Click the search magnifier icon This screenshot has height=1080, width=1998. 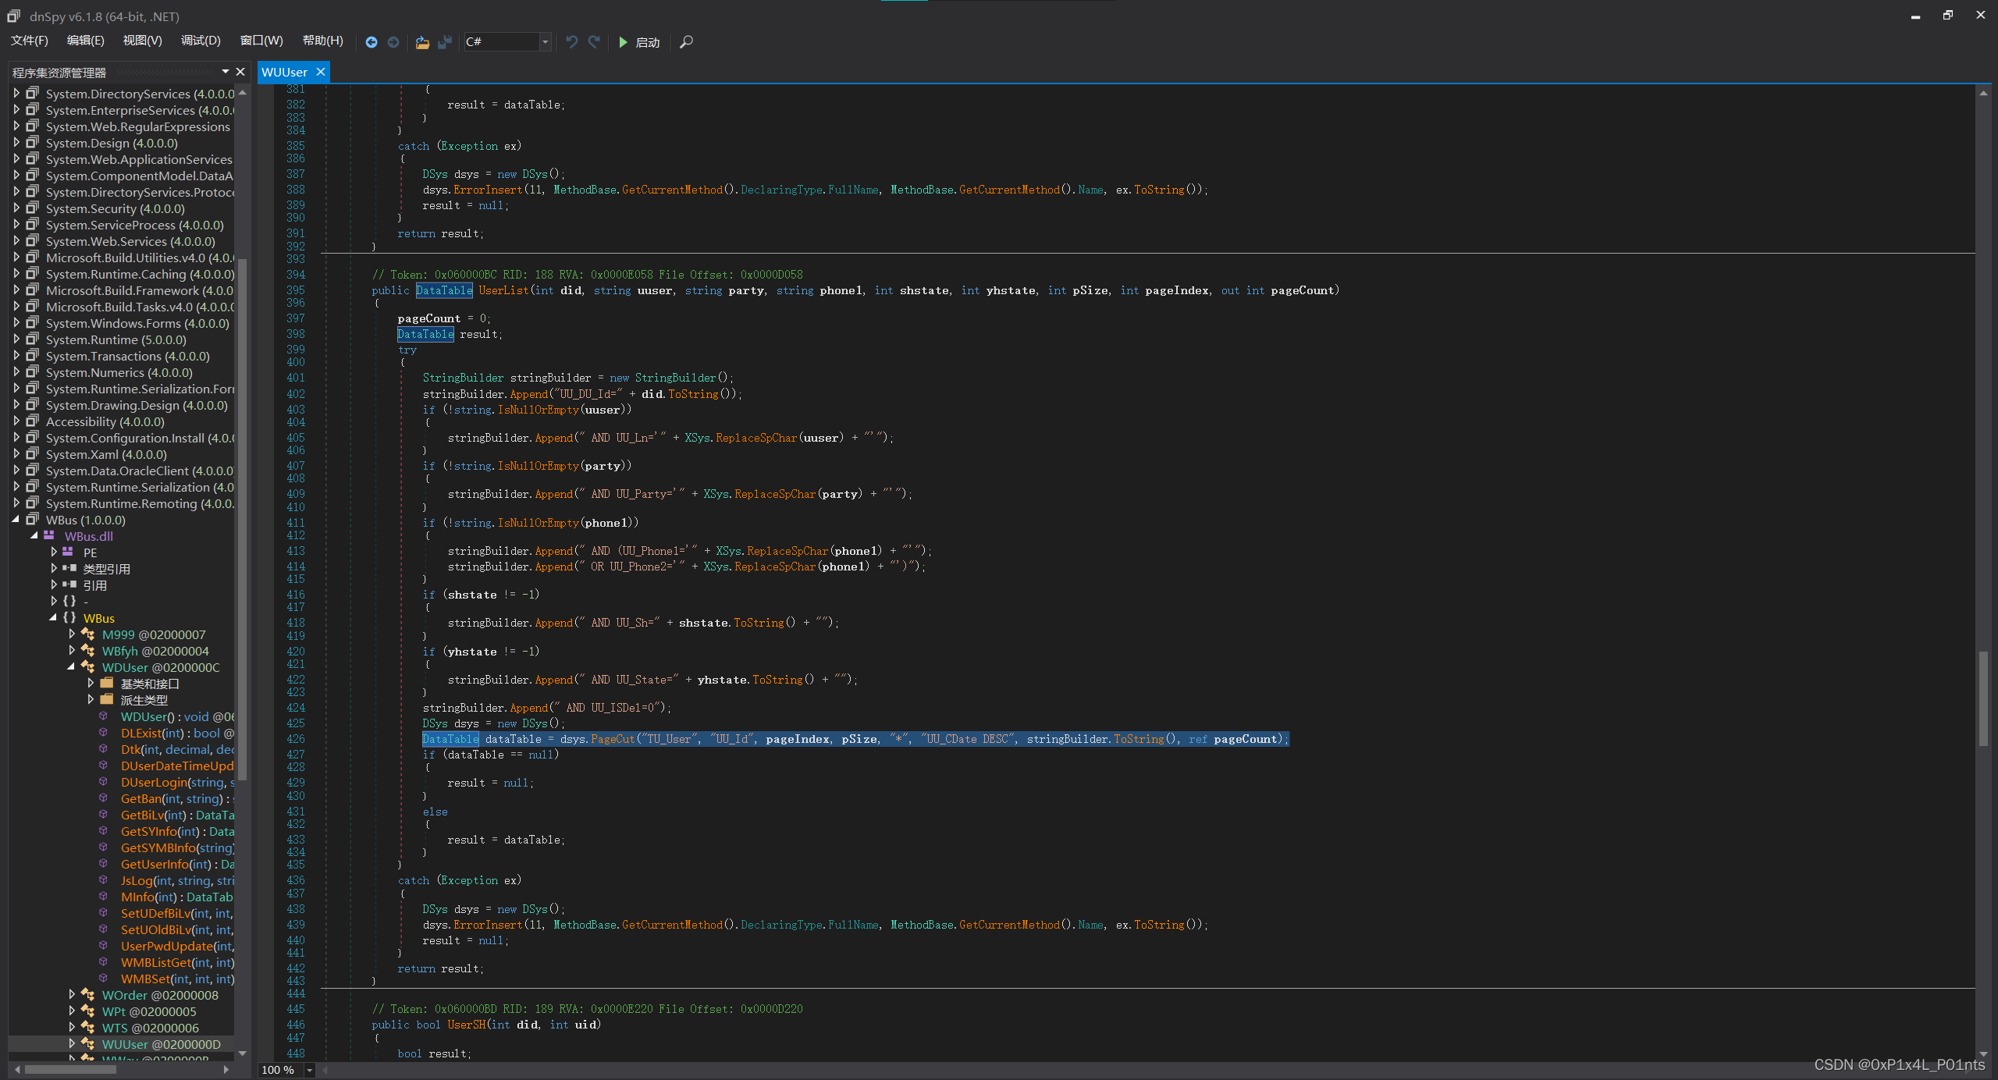(686, 42)
